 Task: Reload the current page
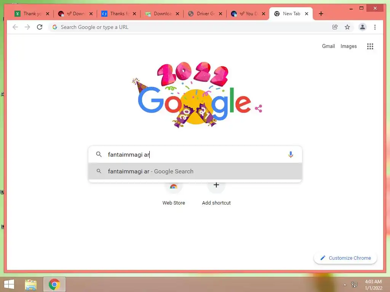coord(40,27)
